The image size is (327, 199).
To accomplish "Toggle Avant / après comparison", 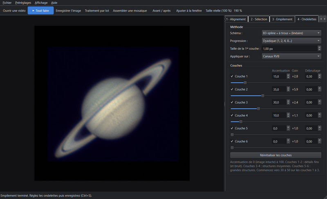I will click(x=161, y=11).
